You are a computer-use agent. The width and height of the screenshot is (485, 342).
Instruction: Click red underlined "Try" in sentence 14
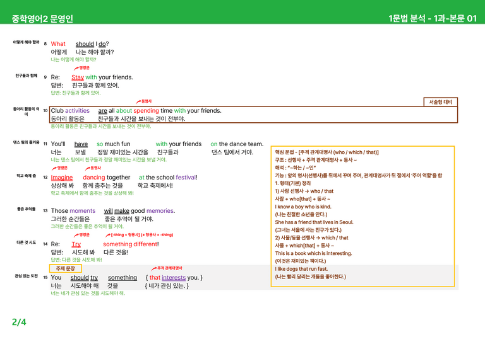76,244
